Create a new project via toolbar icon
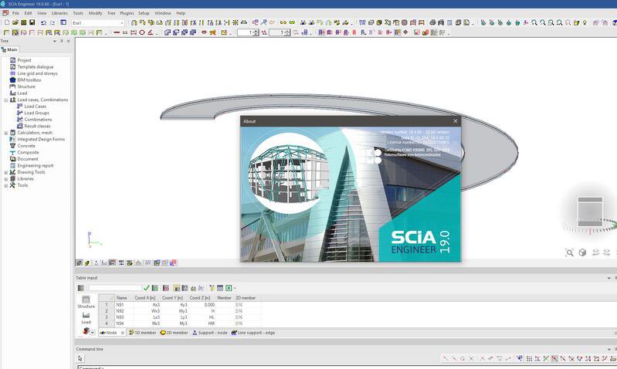 coord(7,23)
